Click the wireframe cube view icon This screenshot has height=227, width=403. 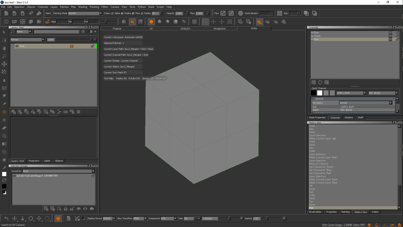pyautogui.click(x=6, y=22)
